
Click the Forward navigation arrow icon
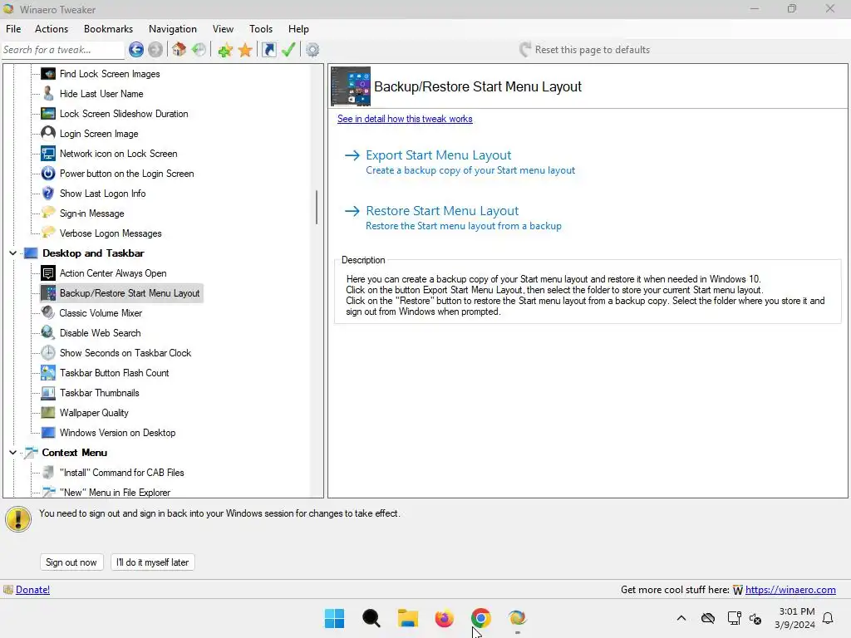click(x=155, y=50)
